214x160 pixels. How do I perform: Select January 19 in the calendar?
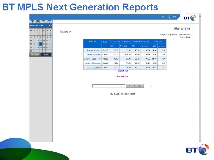click(37, 44)
